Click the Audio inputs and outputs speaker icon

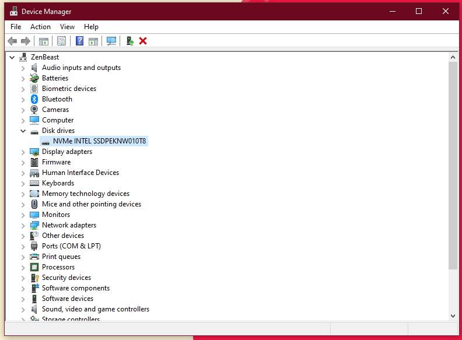point(34,68)
